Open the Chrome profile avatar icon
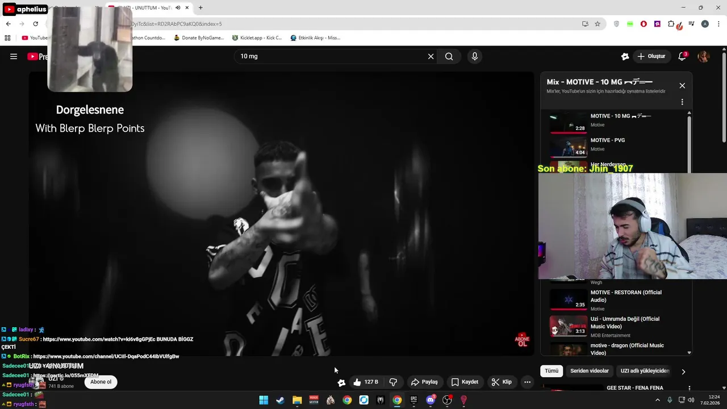 point(705,24)
